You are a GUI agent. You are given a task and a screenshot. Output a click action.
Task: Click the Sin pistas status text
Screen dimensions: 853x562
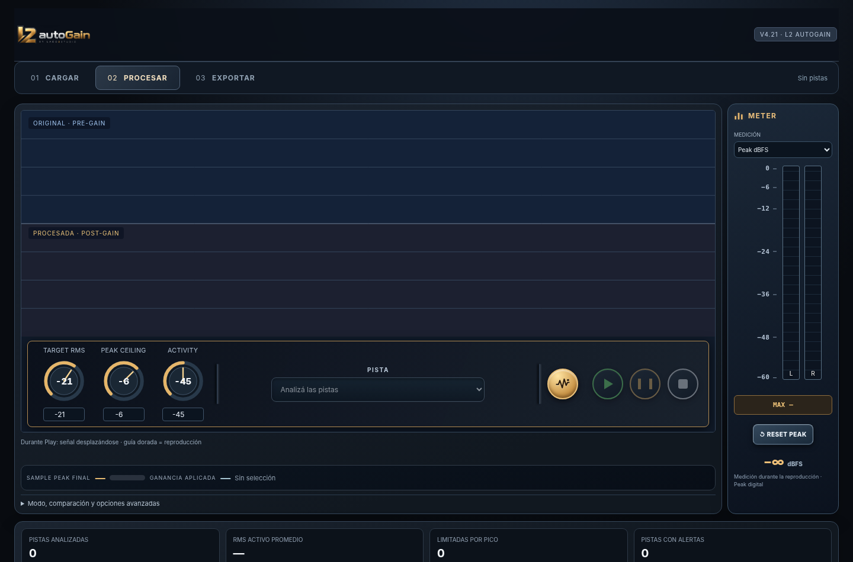pos(812,78)
